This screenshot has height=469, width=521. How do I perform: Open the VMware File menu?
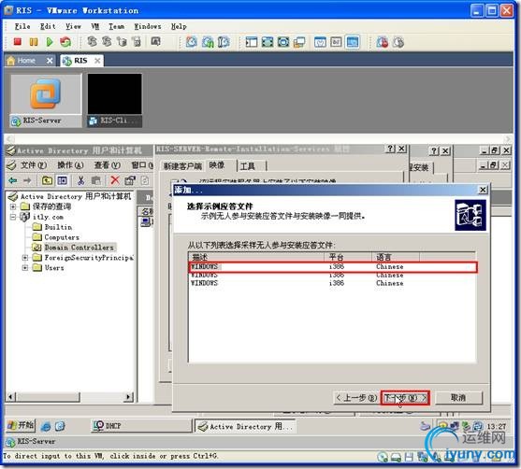[x=22, y=26]
